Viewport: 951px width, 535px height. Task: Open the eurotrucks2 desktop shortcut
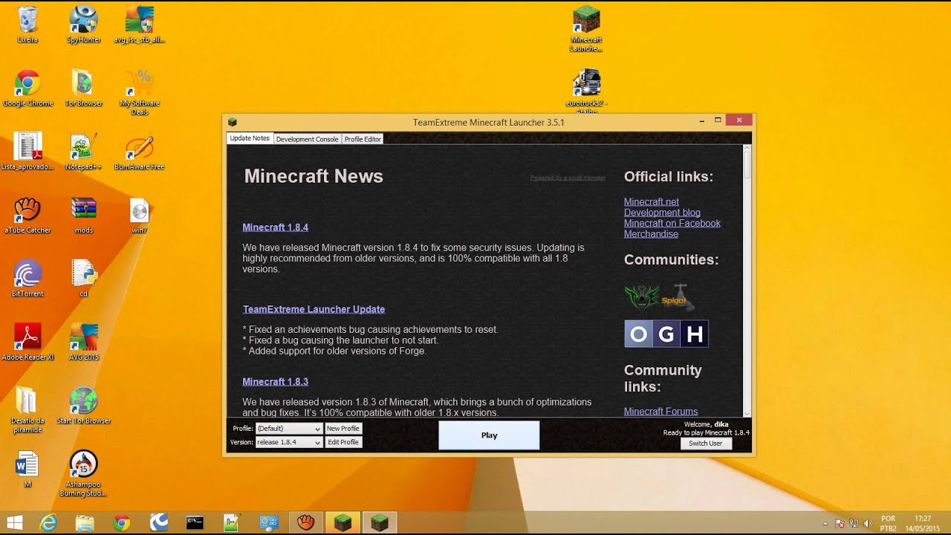click(586, 91)
